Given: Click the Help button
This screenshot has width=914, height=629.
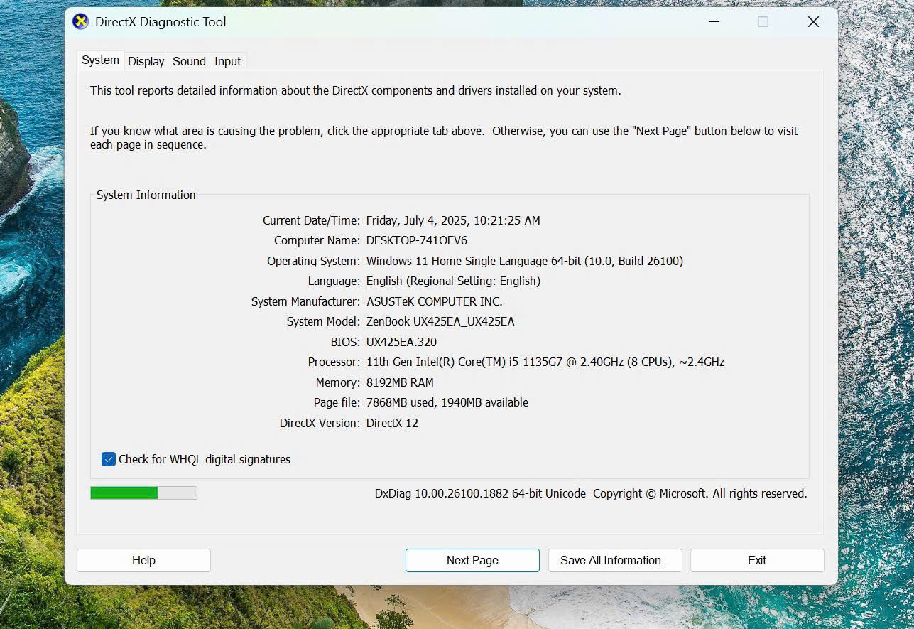Looking at the screenshot, I should pyautogui.click(x=143, y=560).
